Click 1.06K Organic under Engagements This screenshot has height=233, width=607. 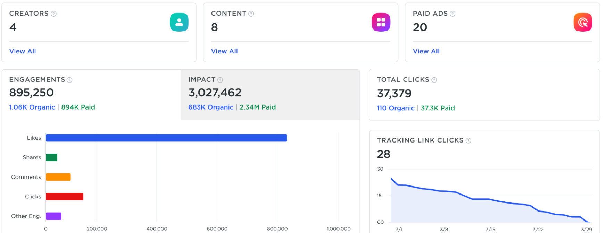(x=32, y=107)
